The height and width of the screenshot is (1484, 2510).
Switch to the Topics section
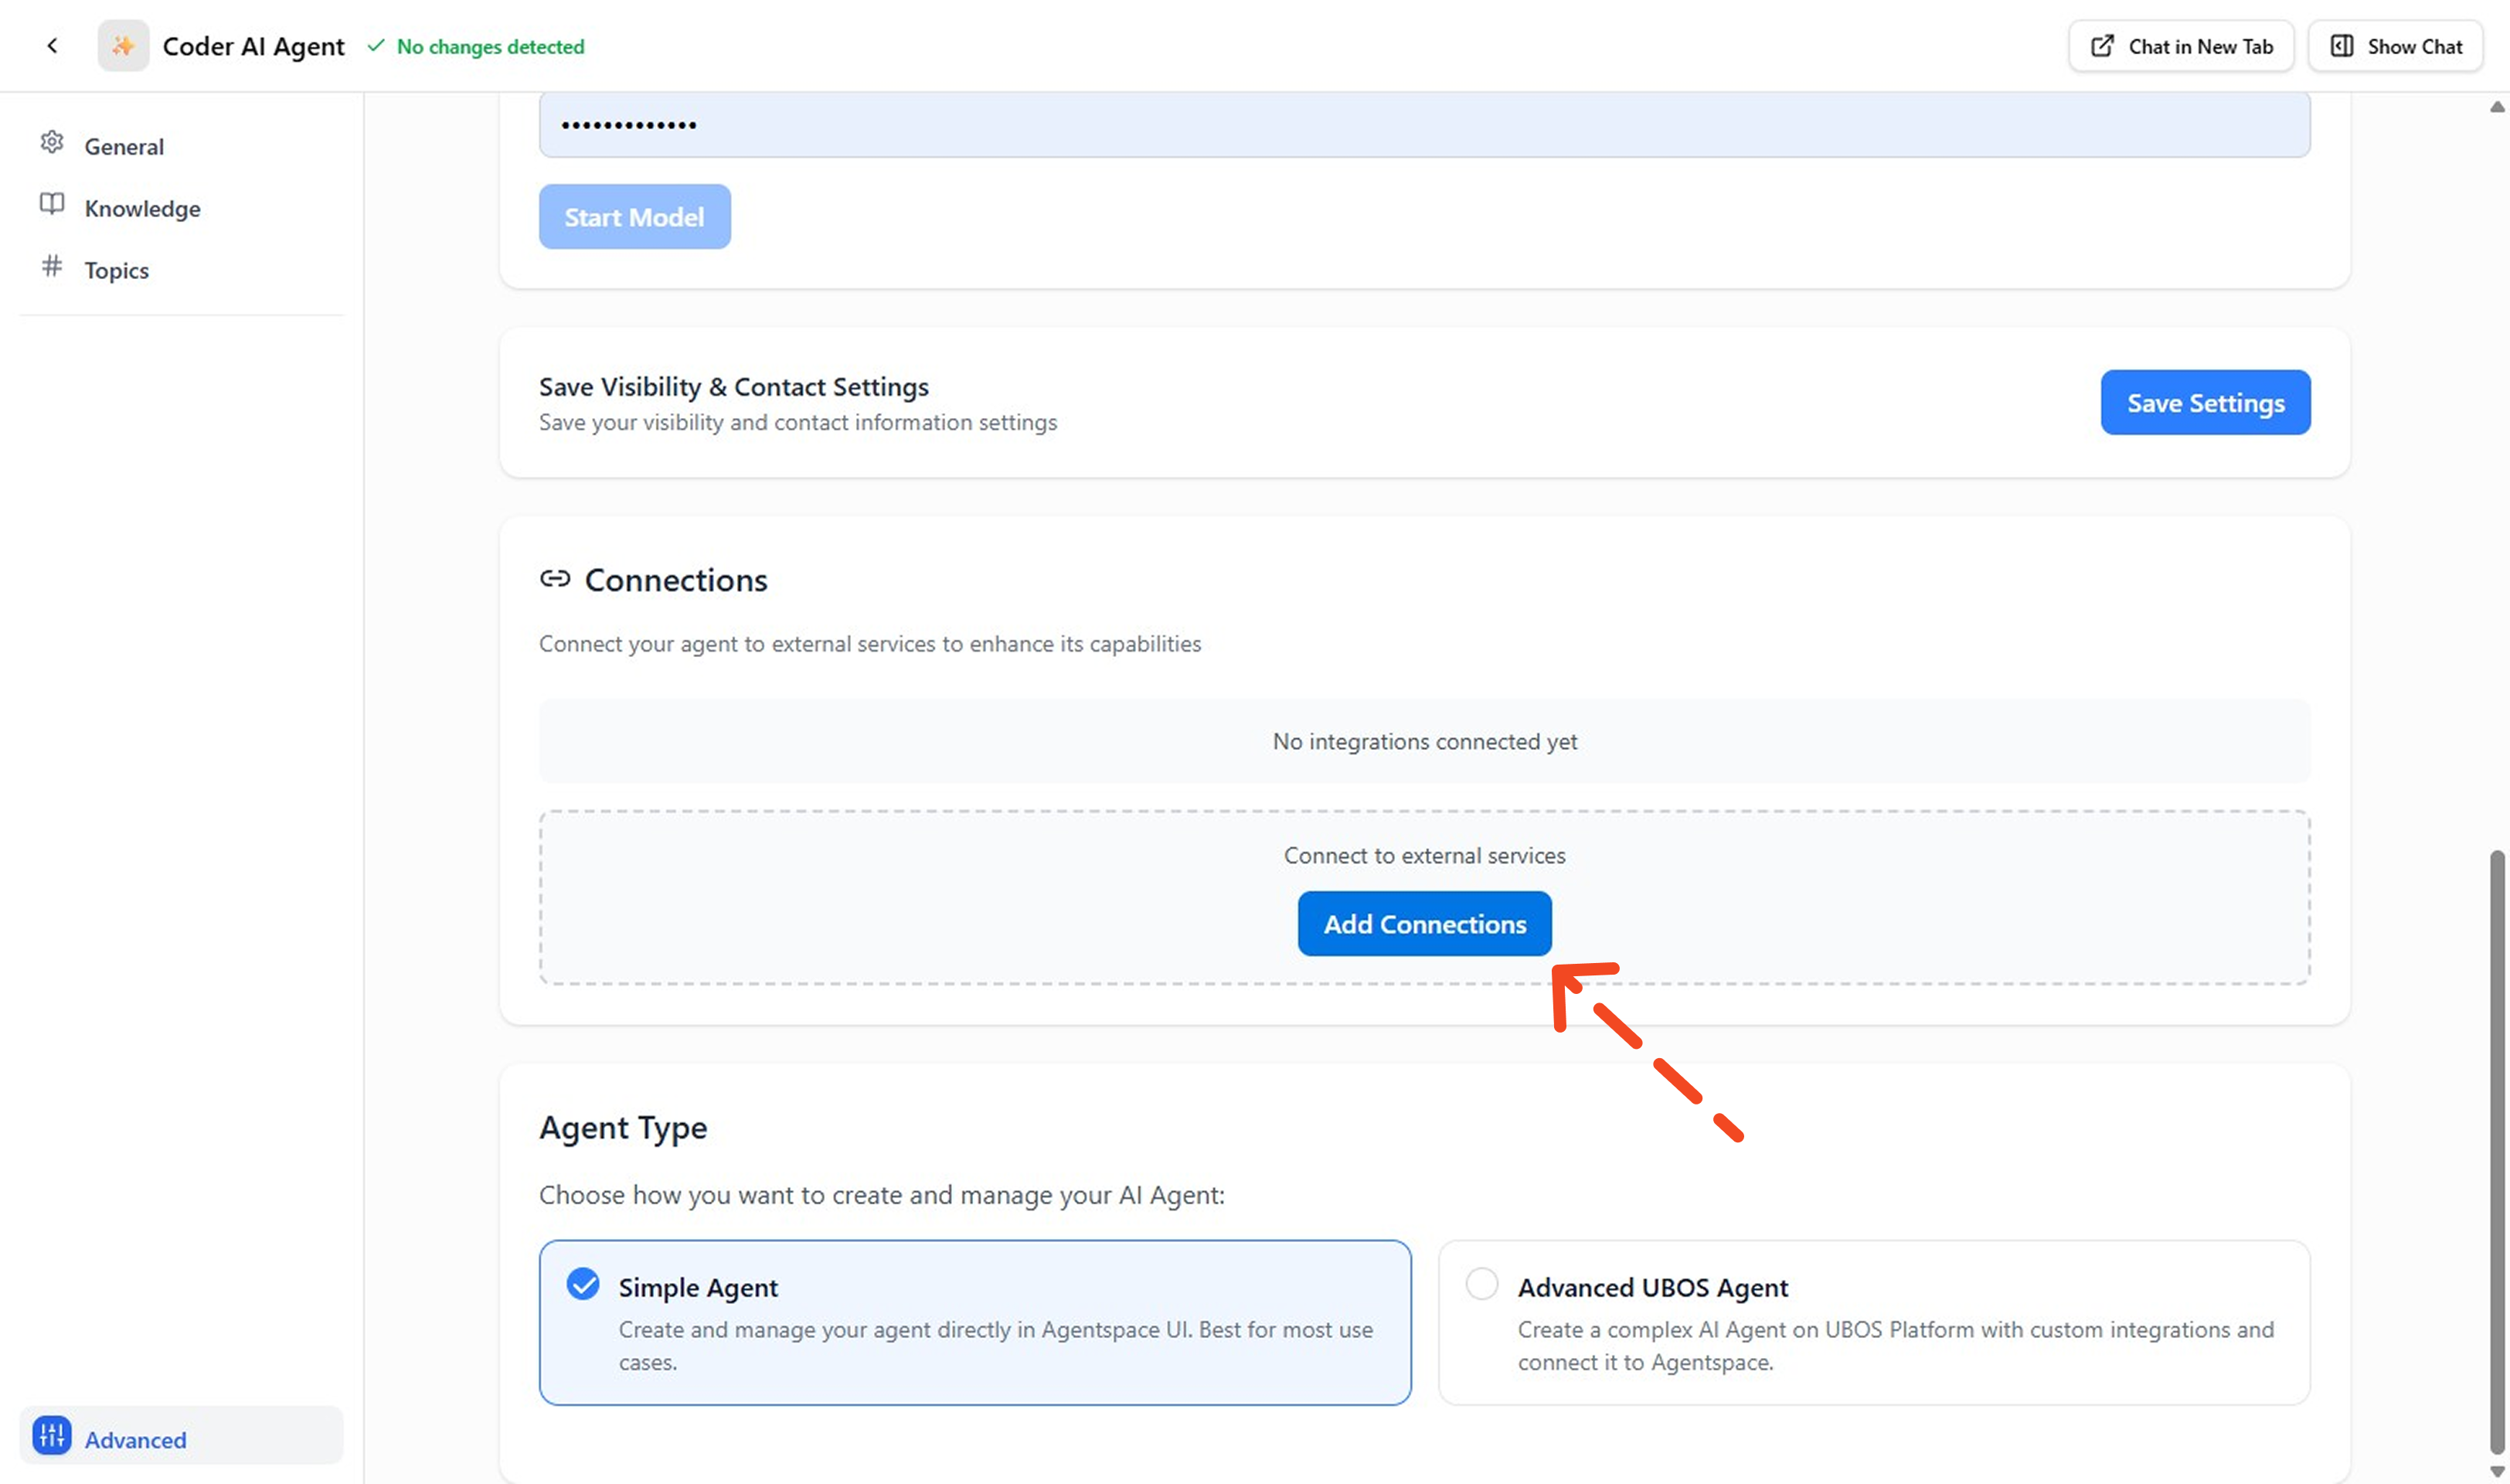tap(116, 269)
